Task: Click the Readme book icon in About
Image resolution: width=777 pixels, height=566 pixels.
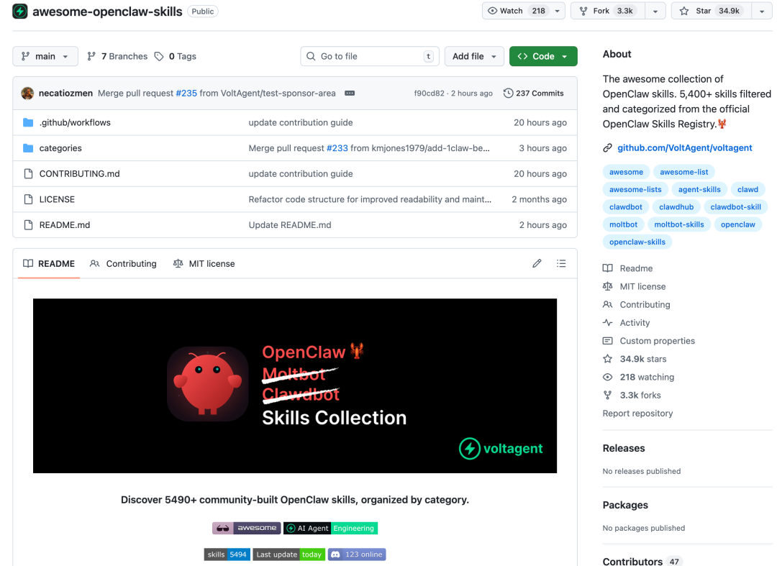Action: point(607,268)
